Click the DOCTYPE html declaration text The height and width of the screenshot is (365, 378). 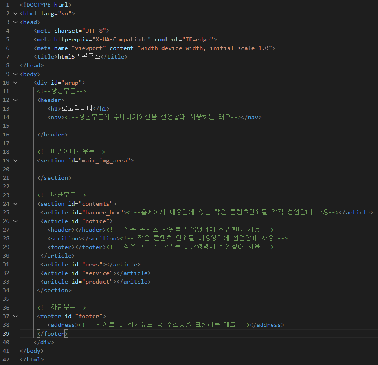[46, 5]
